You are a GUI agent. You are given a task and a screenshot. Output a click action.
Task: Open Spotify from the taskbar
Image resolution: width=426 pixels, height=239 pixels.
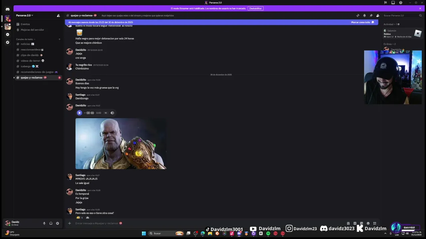click(x=268, y=233)
